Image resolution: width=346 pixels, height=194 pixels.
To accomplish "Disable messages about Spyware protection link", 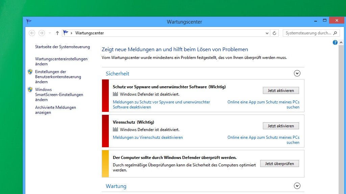I will coord(161,104).
